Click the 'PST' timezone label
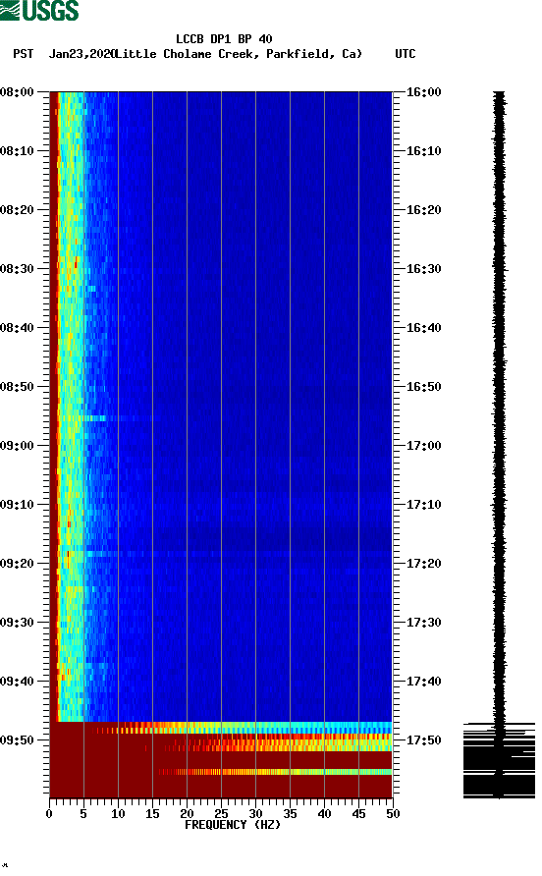This screenshot has height=876, width=542. 24,54
